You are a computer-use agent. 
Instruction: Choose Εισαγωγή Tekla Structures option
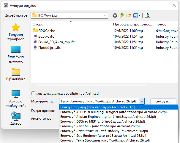click(119, 140)
